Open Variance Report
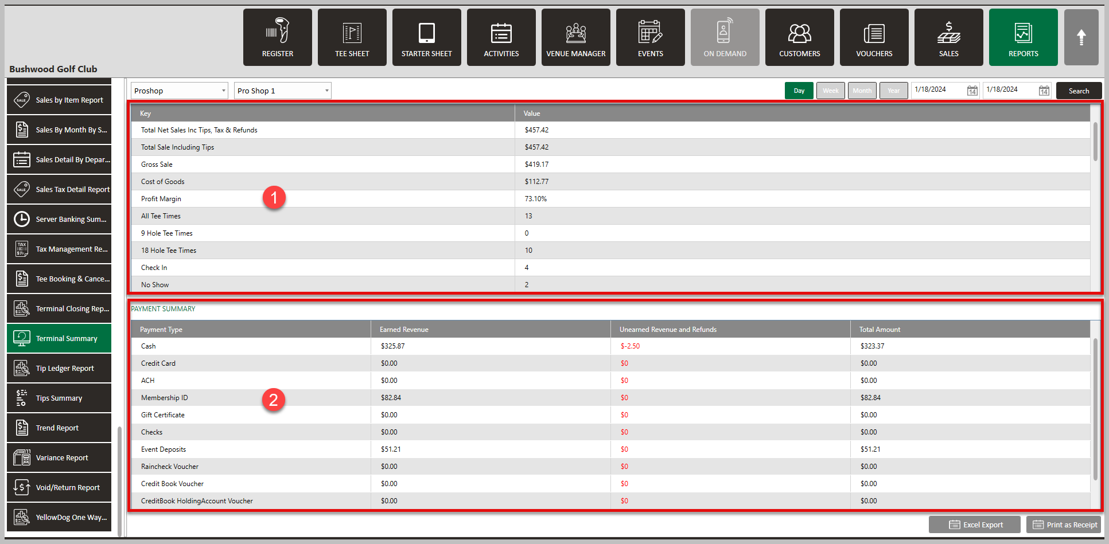The height and width of the screenshot is (544, 1109). 59,457
